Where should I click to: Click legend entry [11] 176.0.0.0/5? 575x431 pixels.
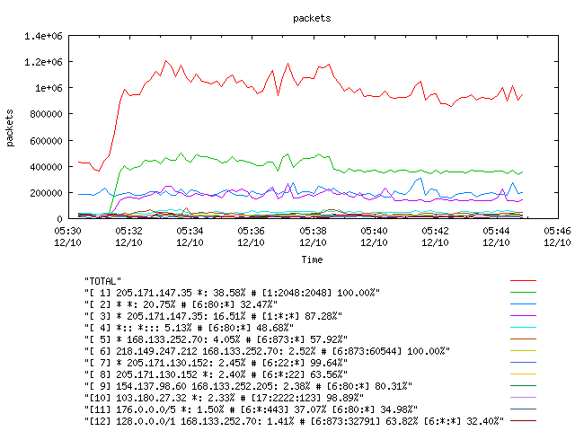tap(251, 409)
